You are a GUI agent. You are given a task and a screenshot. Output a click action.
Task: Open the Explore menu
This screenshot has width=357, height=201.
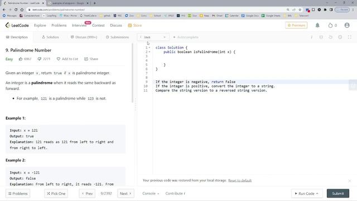click(40, 25)
